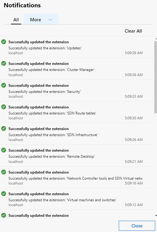The image size is (157, 232).
Task: Click the green success icon for 'Updates' notification
Action: [x=4, y=42]
